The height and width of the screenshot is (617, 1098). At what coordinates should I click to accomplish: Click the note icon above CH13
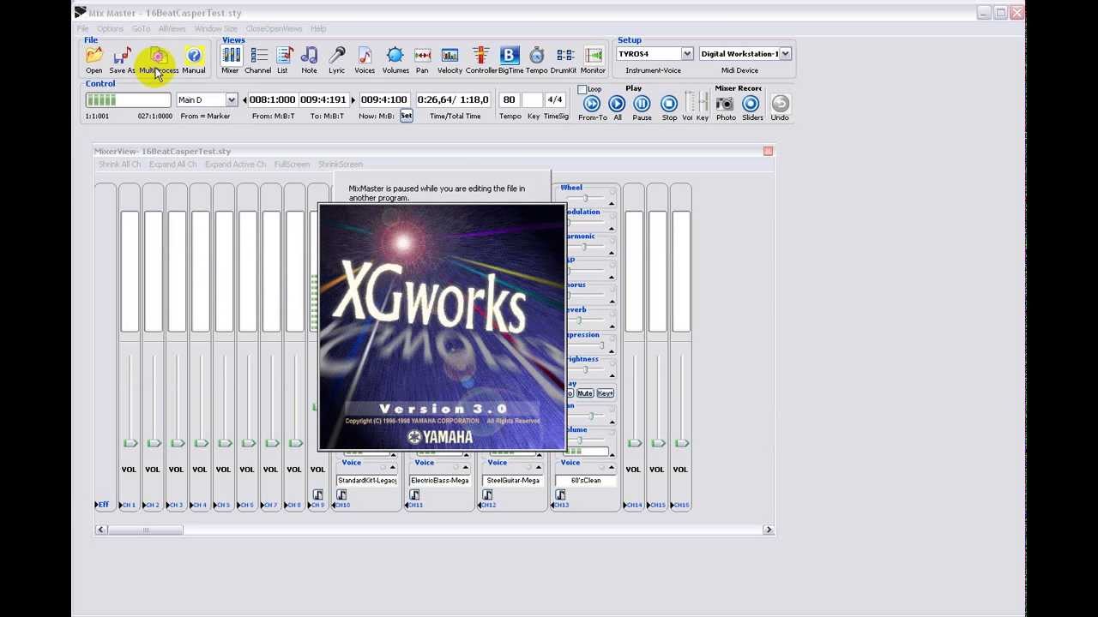tap(560, 494)
